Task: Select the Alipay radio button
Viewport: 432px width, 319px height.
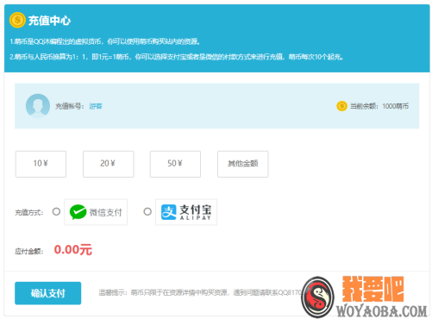Action: coord(147,212)
